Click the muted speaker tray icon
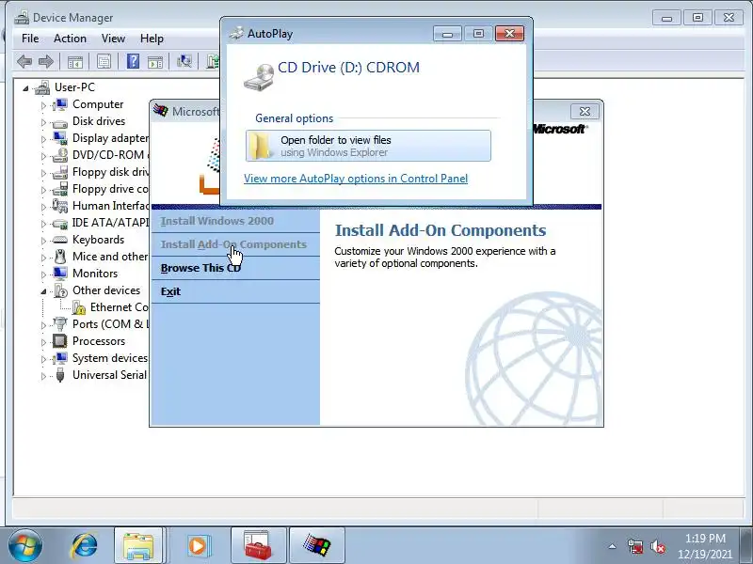Image resolution: width=753 pixels, height=564 pixels. coord(657,546)
